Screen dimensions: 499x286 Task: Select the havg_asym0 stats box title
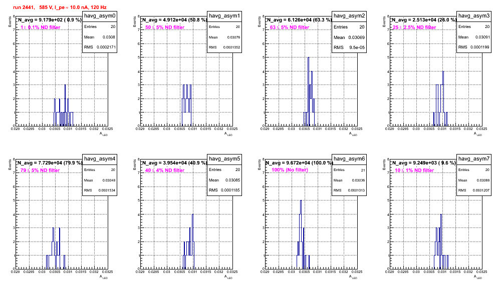pos(100,16)
